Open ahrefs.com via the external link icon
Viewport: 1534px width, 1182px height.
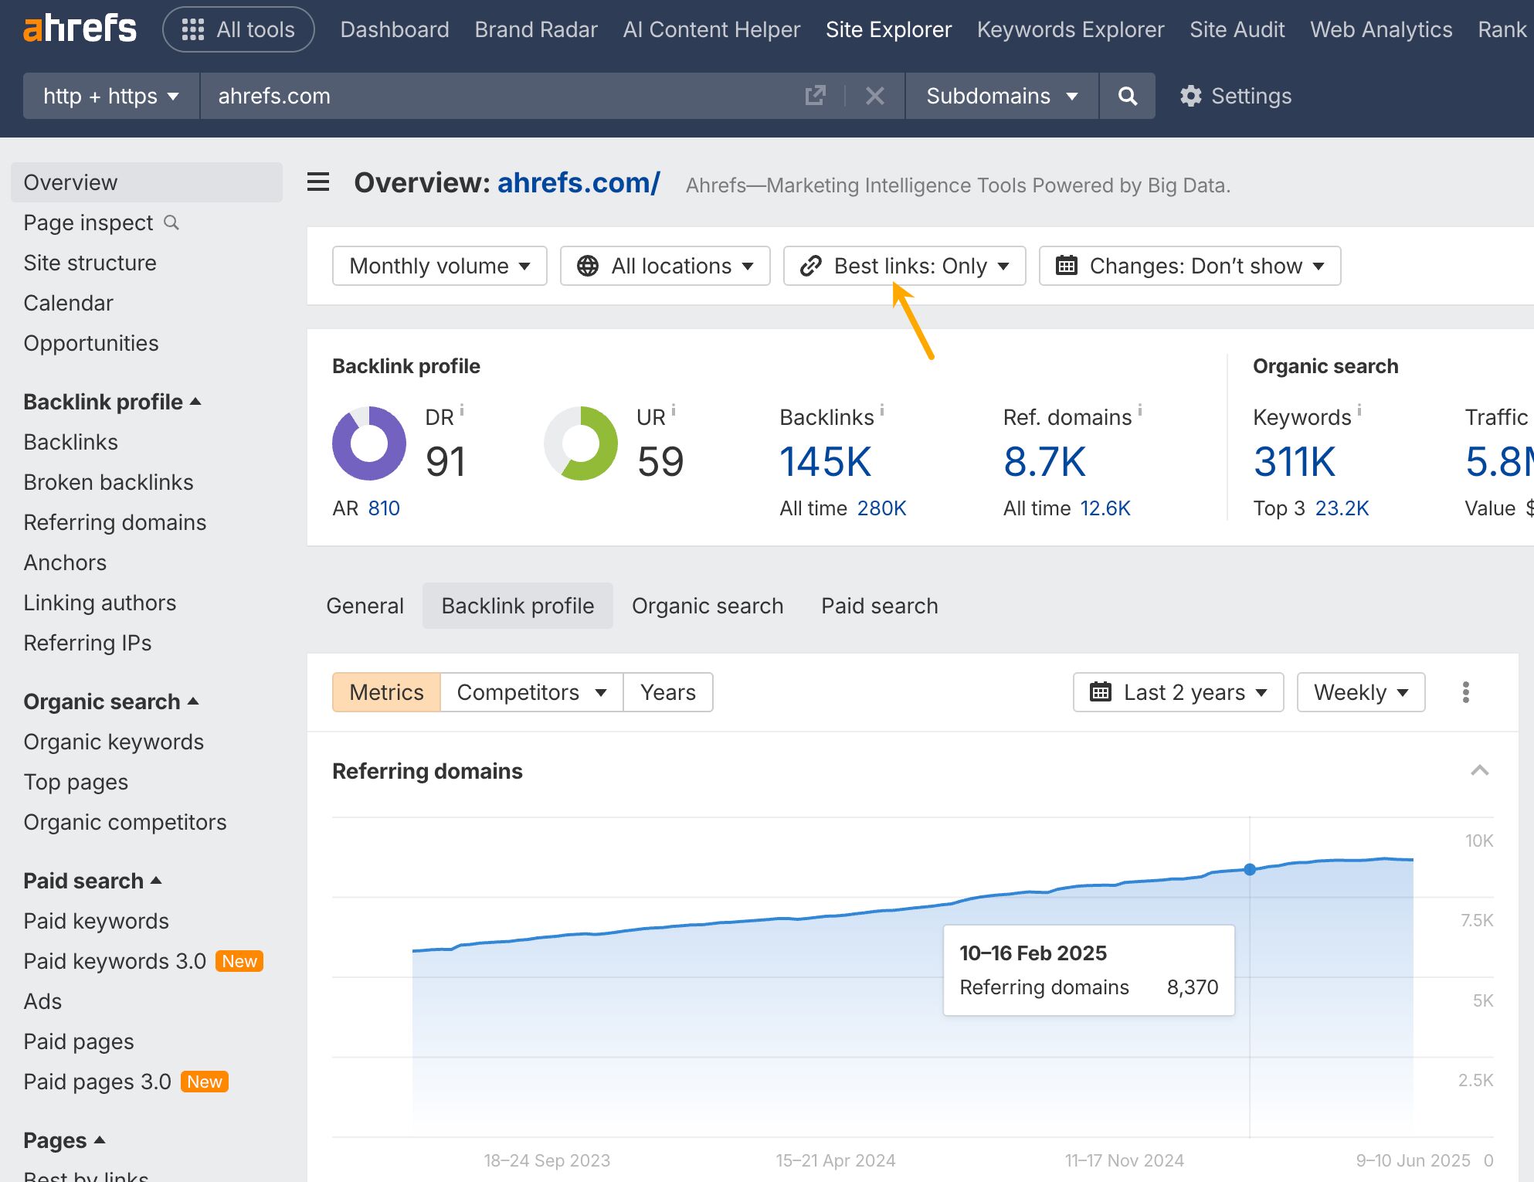tap(816, 96)
